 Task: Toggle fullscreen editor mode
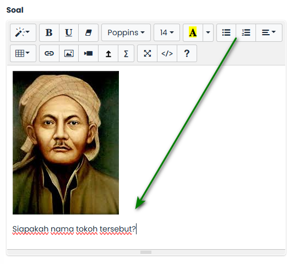pyautogui.click(x=147, y=53)
